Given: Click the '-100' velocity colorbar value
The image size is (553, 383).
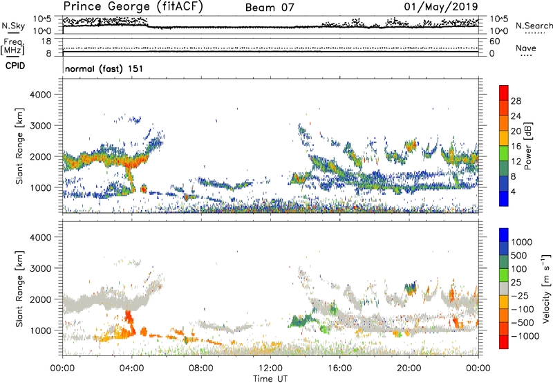Looking at the screenshot, I should 523,309.
